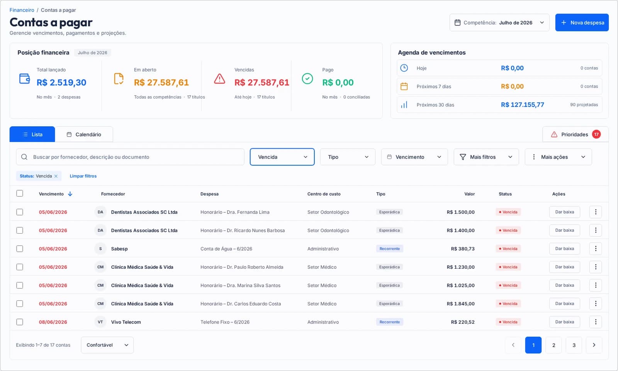The image size is (618, 371).
Task: Click the document icon beside Em aberto
Action: (x=119, y=79)
